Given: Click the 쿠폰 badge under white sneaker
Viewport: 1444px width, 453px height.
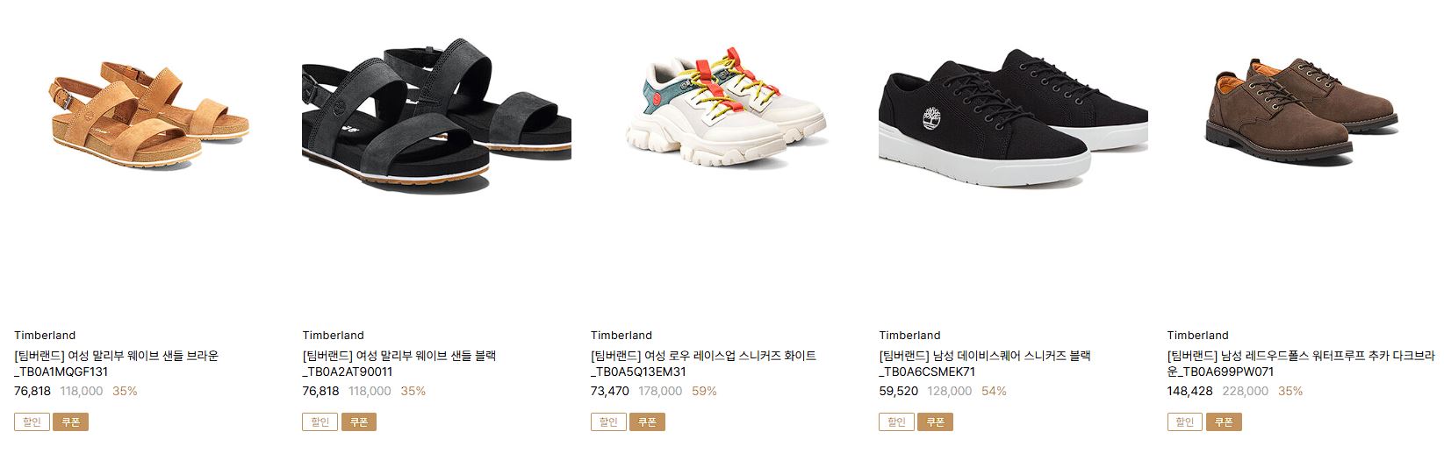Looking at the screenshot, I should [647, 422].
